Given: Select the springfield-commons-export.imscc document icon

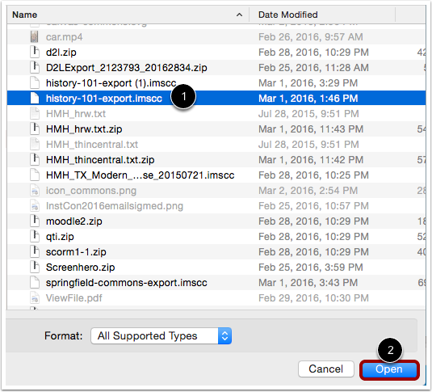Looking at the screenshot, I should (x=35, y=283).
